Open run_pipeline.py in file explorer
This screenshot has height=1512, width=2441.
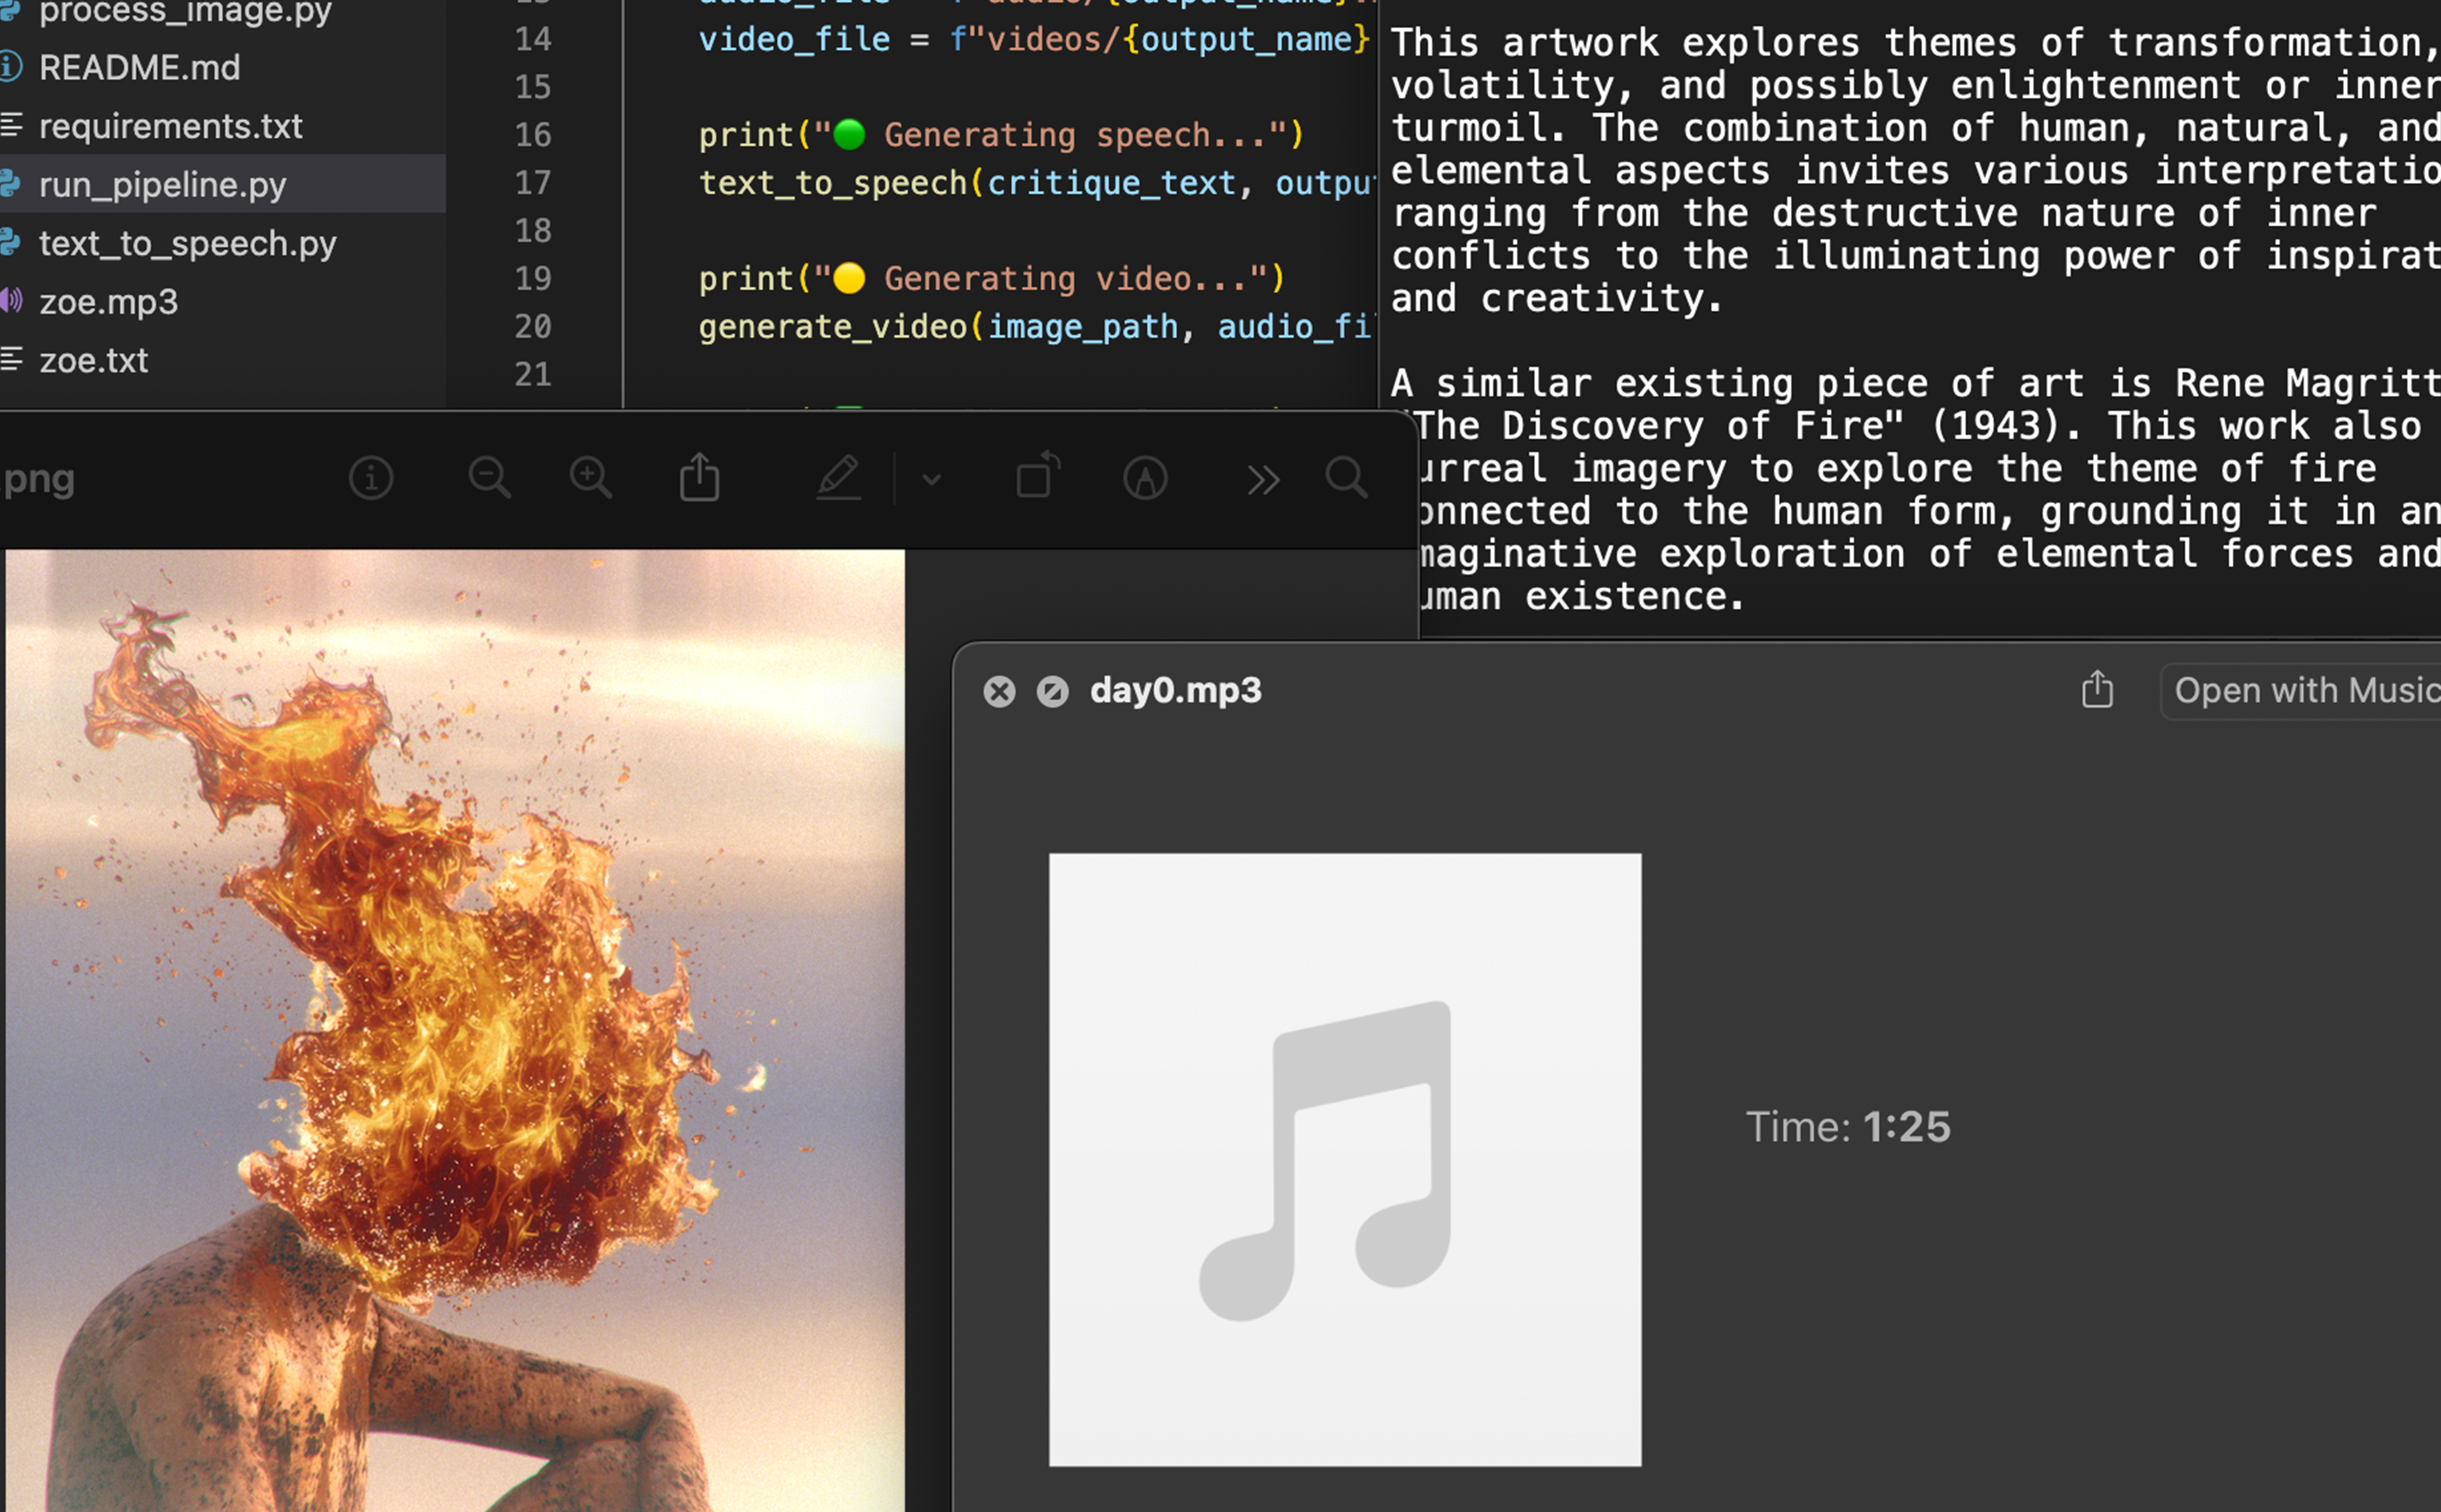point(162,184)
